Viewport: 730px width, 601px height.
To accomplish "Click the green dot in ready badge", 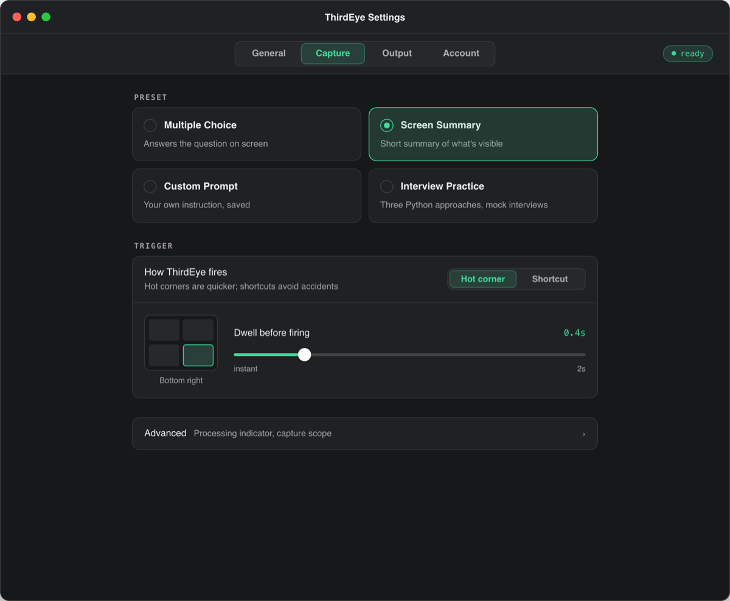I will (673, 54).
